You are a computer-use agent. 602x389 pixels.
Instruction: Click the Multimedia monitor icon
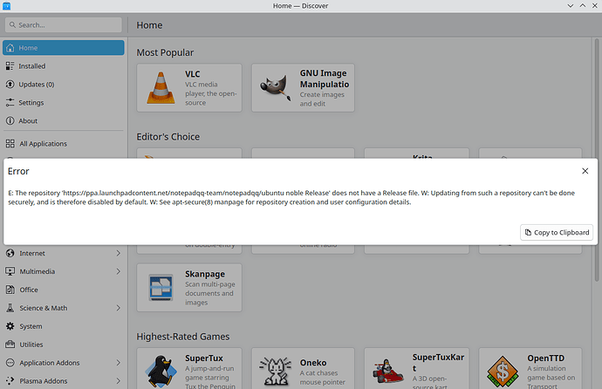(x=10, y=271)
